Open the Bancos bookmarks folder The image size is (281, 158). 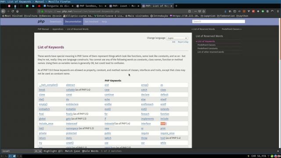[x=45, y=16]
